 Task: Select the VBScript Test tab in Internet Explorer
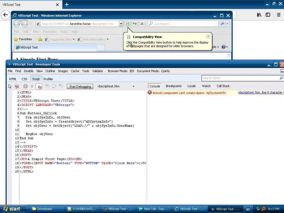pyautogui.click(x=55, y=47)
